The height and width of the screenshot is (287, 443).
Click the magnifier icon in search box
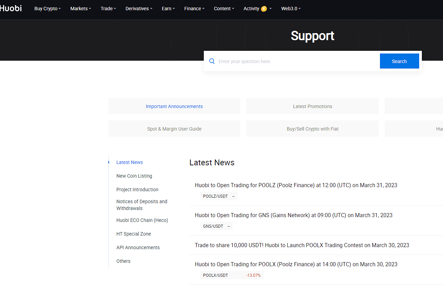(212, 61)
